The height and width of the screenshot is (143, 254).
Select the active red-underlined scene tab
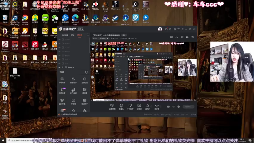pyautogui.click(x=80, y=35)
